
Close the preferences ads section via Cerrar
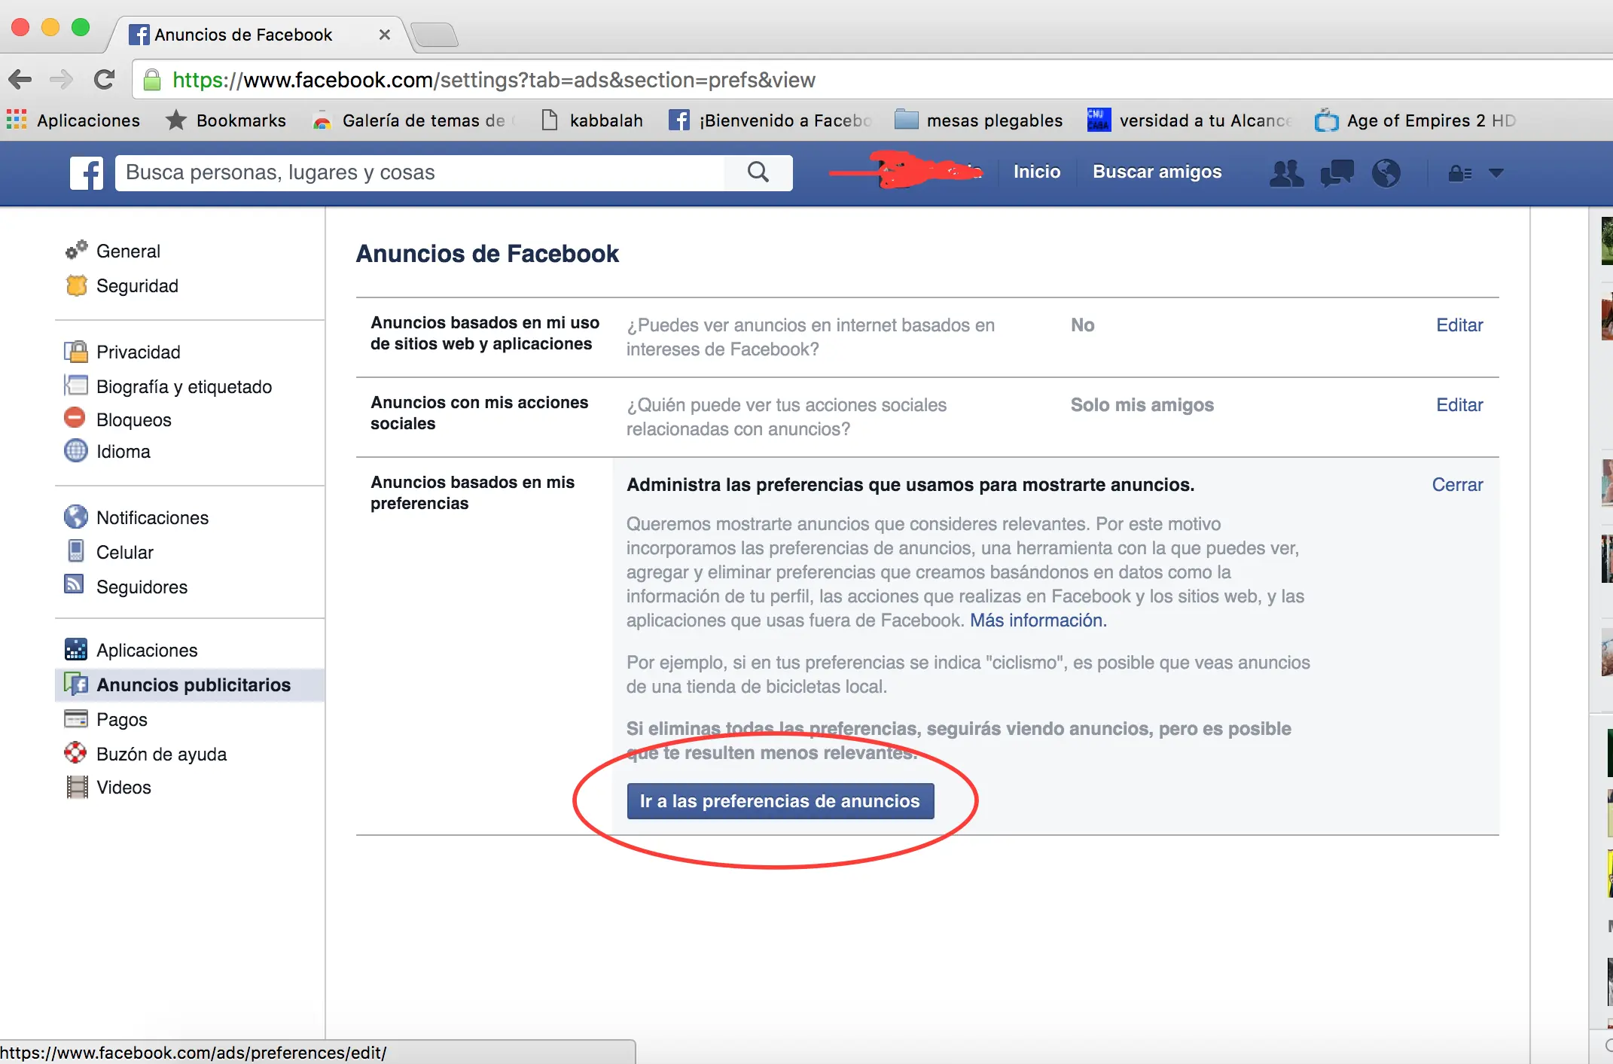tap(1457, 485)
